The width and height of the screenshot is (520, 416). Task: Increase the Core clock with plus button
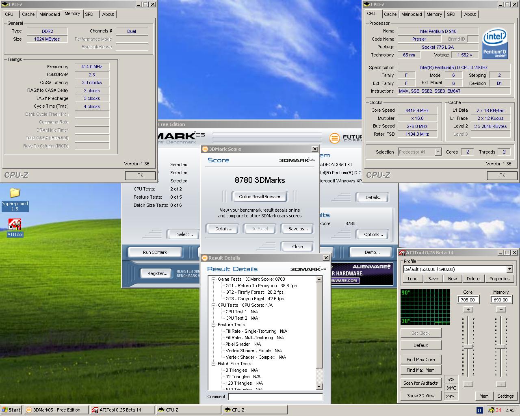pyautogui.click(x=468, y=309)
